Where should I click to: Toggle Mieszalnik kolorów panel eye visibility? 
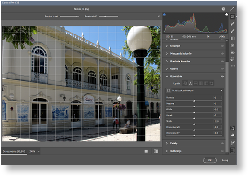tap(222, 54)
